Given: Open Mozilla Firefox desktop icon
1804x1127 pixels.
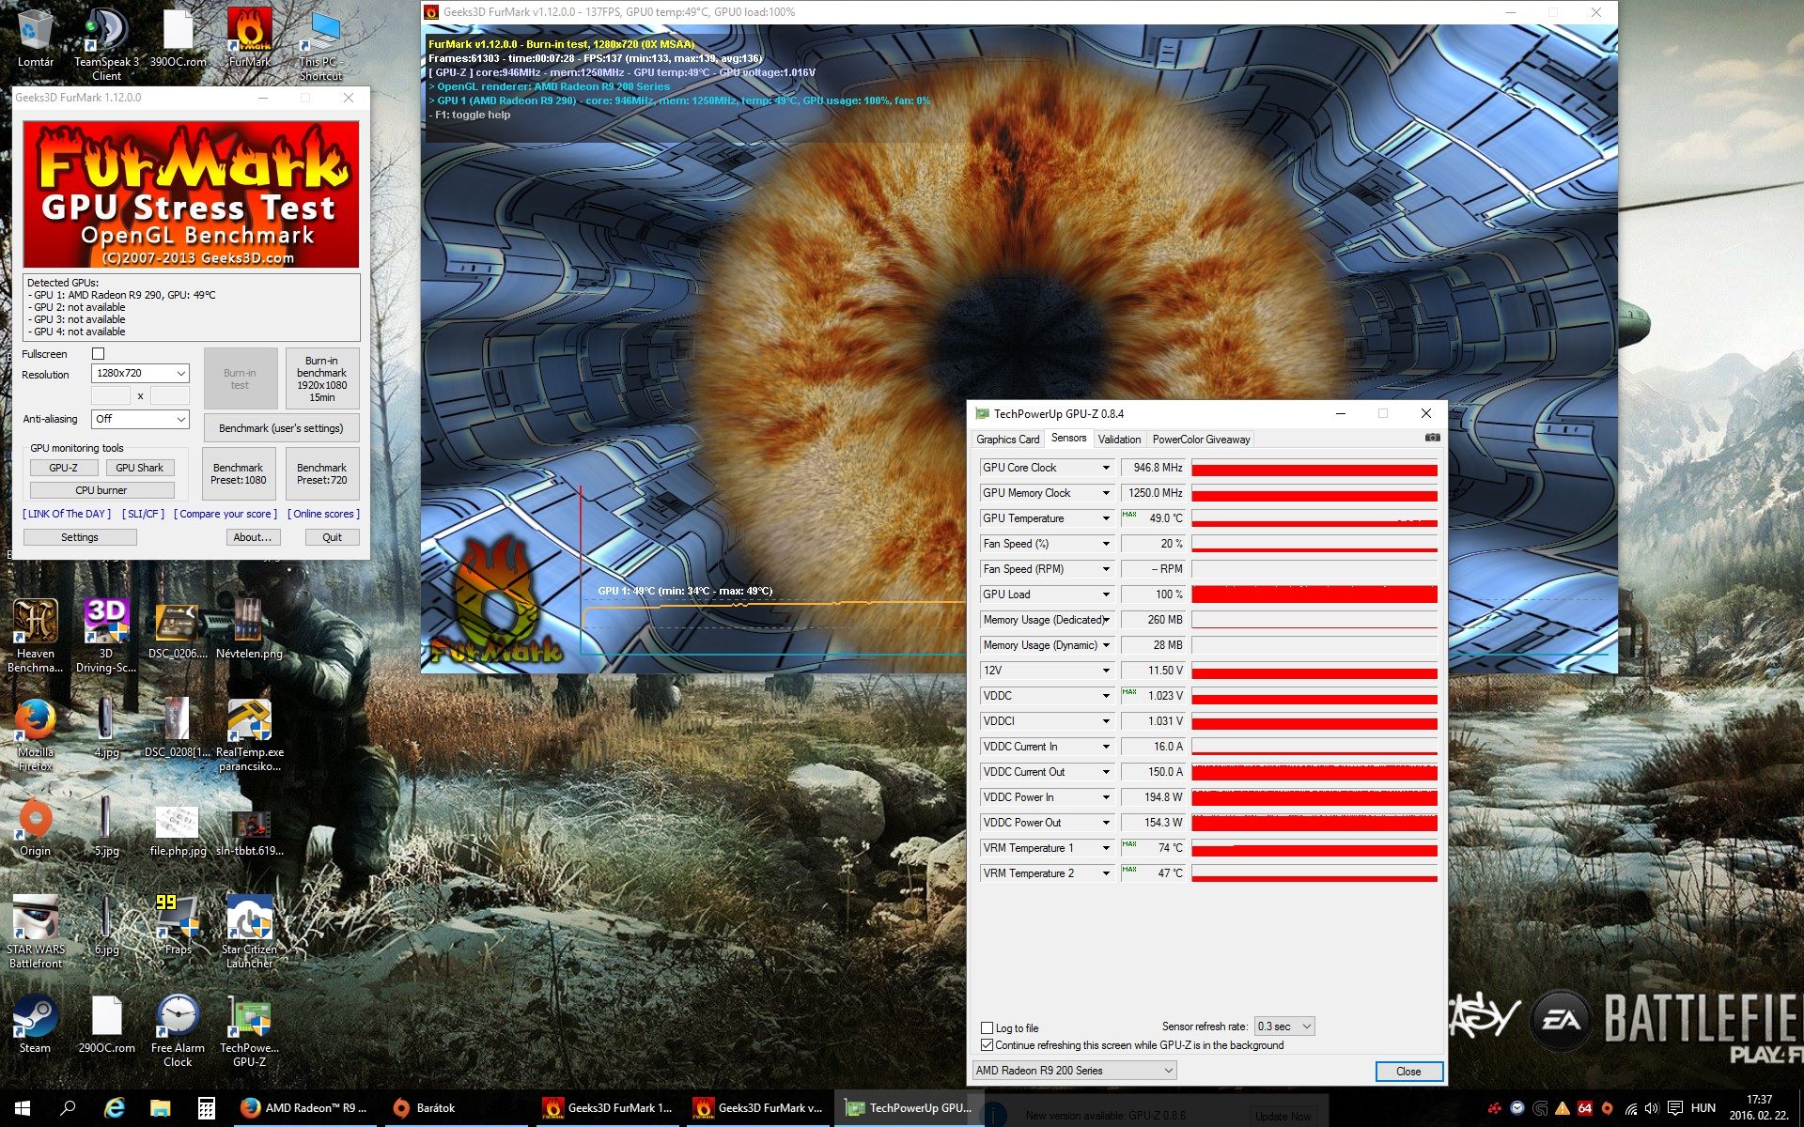Looking at the screenshot, I should (x=35, y=734).
